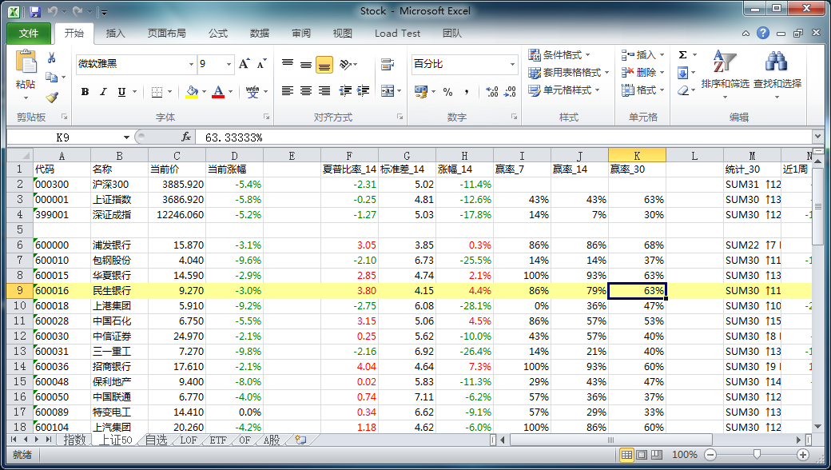Switch to the 数据 ribbon tab
The image size is (831, 470).
click(x=259, y=34)
